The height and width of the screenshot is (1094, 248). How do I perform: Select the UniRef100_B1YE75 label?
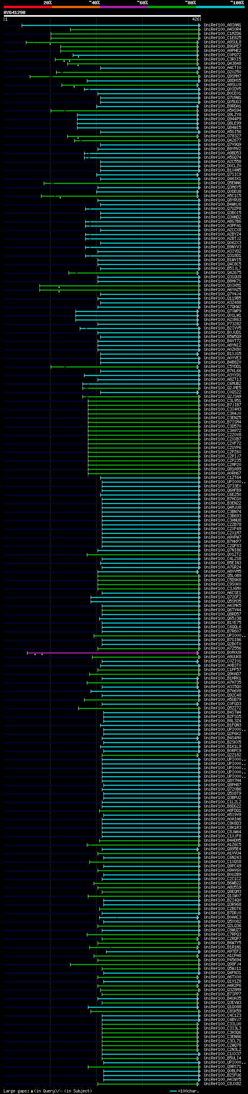pos(222,622)
